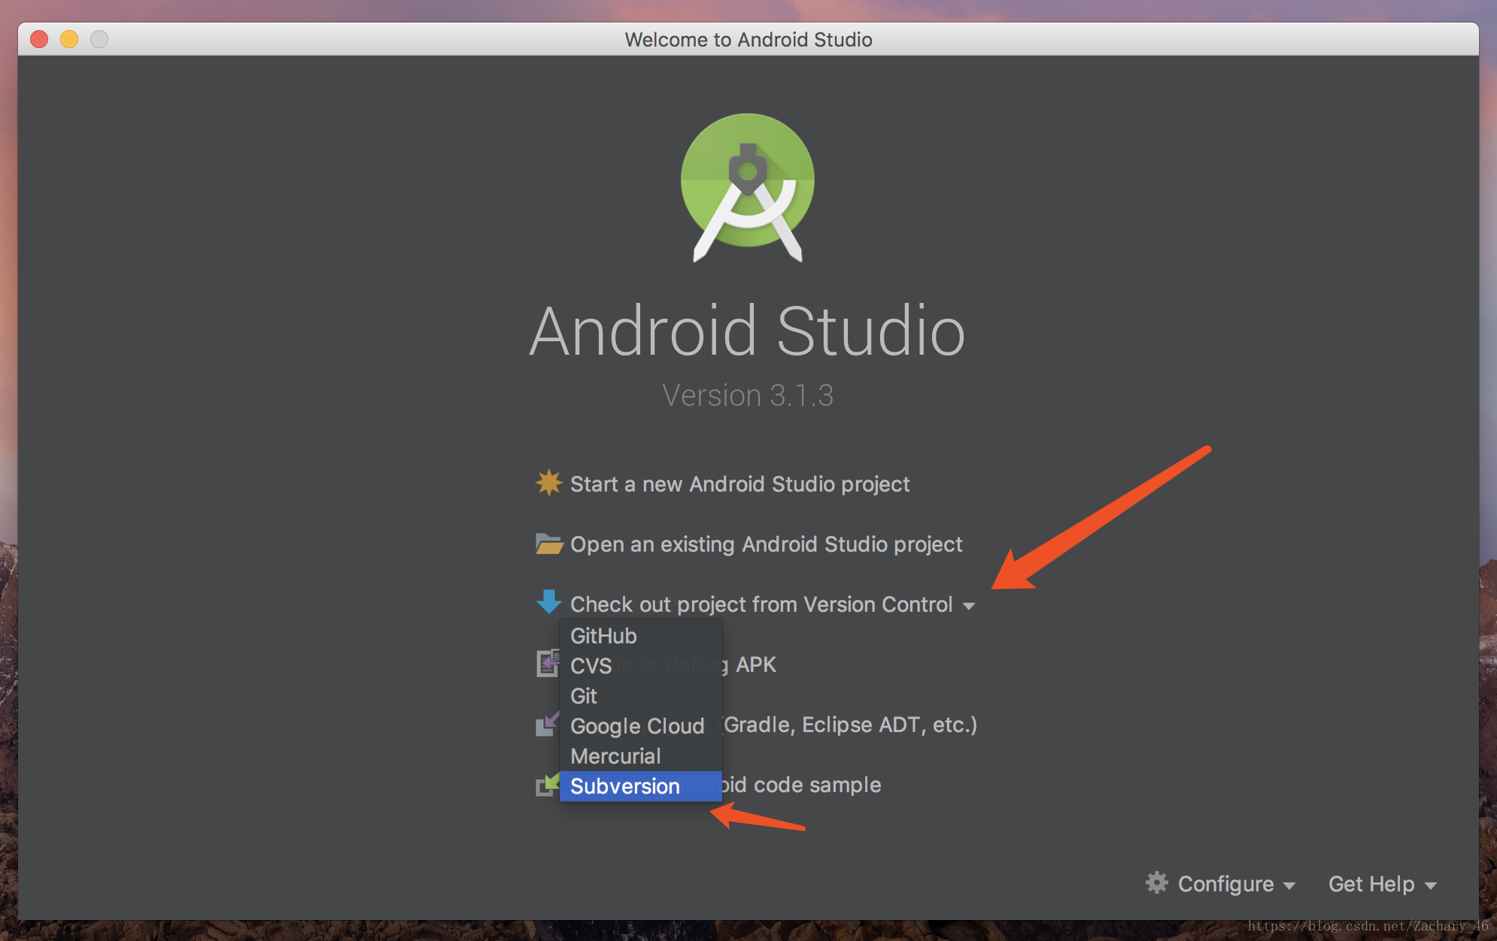Click the Welcome to Android Studio title
The height and width of the screenshot is (941, 1497).
point(748,40)
